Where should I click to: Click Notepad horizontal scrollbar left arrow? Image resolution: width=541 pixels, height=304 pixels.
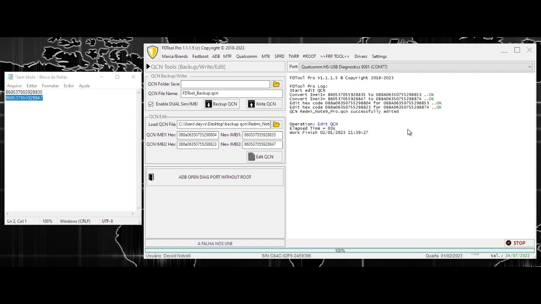(8, 214)
